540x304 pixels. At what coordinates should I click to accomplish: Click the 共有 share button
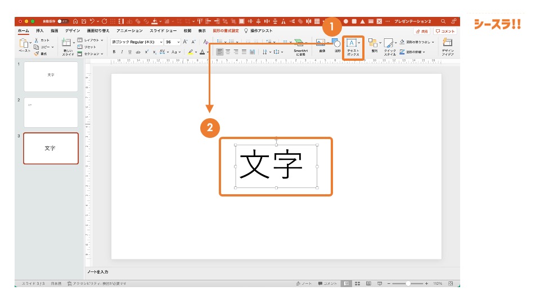422,32
